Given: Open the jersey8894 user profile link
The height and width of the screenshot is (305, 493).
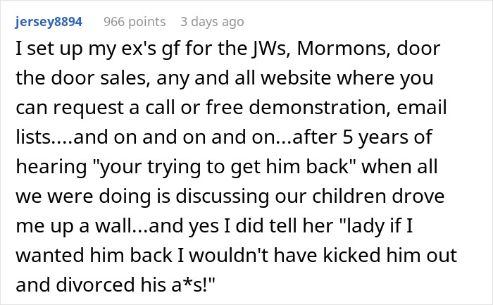Looking at the screenshot, I should [x=49, y=22].
